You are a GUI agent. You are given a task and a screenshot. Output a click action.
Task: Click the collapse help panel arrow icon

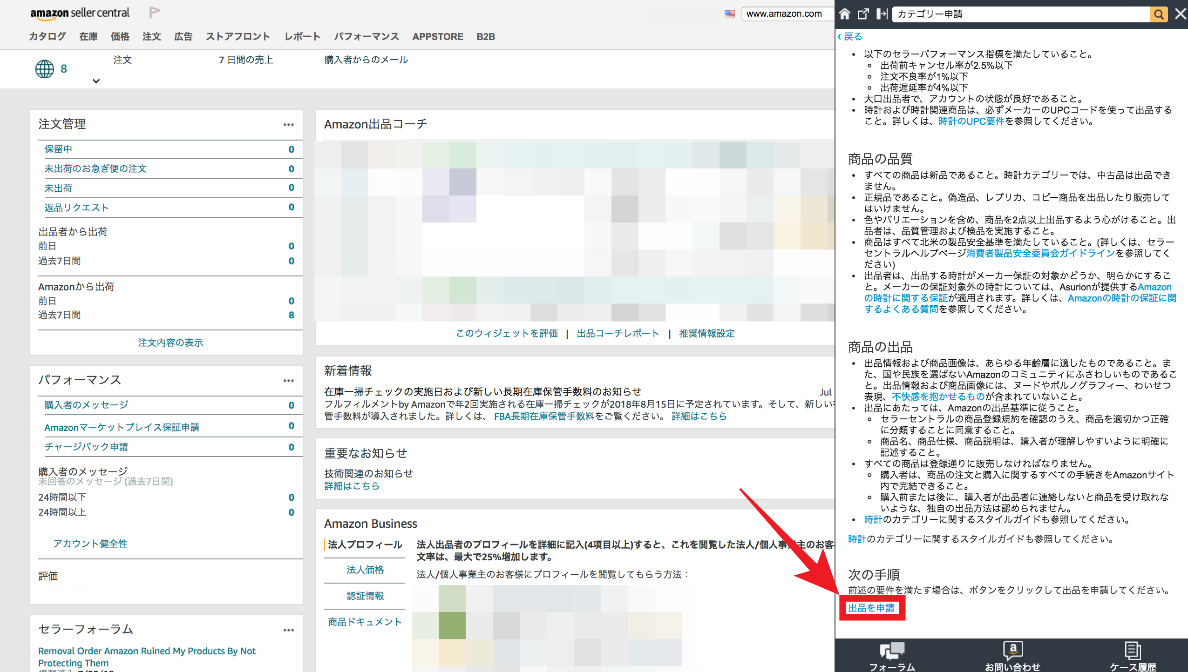pyautogui.click(x=882, y=14)
